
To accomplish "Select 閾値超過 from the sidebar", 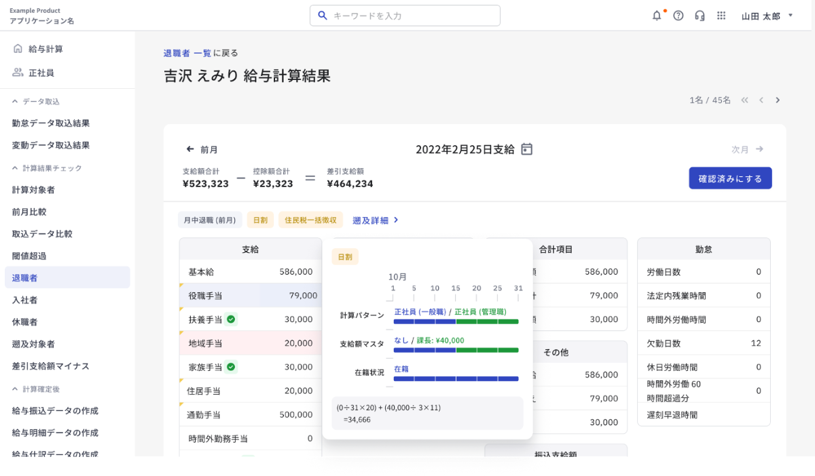I will point(29,256).
